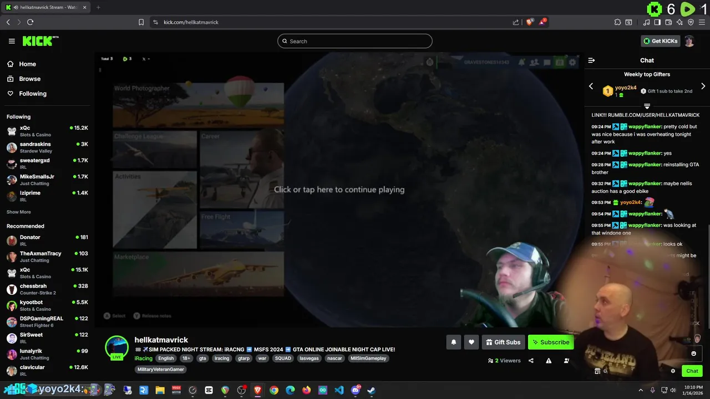The image size is (710, 399).
Task: Open Following in the sidebar
Action: [27, 94]
